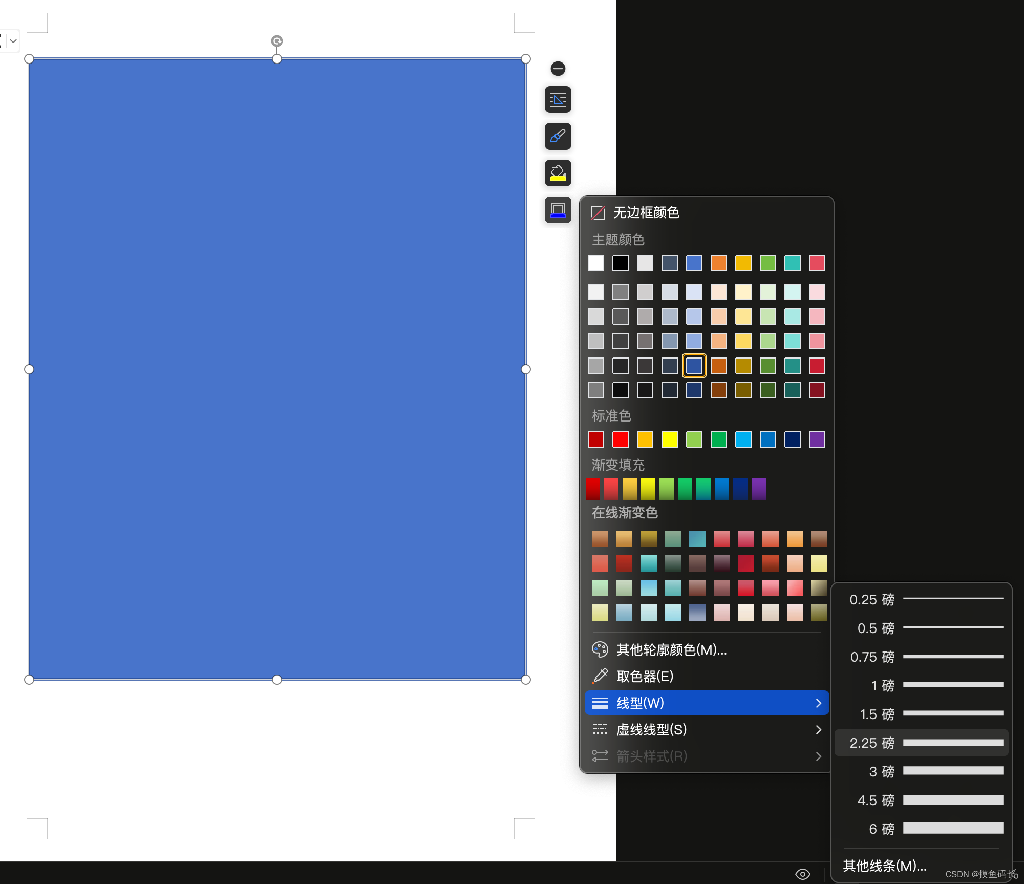The width and height of the screenshot is (1024, 884).
Task: Choose 6 磅 line weight
Action: tap(921, 829)
